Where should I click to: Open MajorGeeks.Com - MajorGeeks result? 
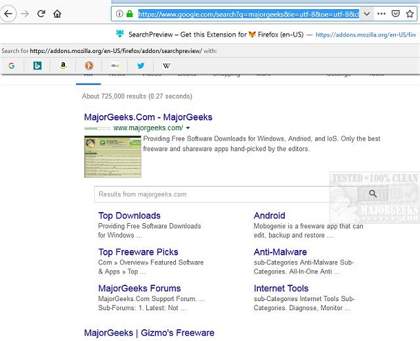point(148,117)
